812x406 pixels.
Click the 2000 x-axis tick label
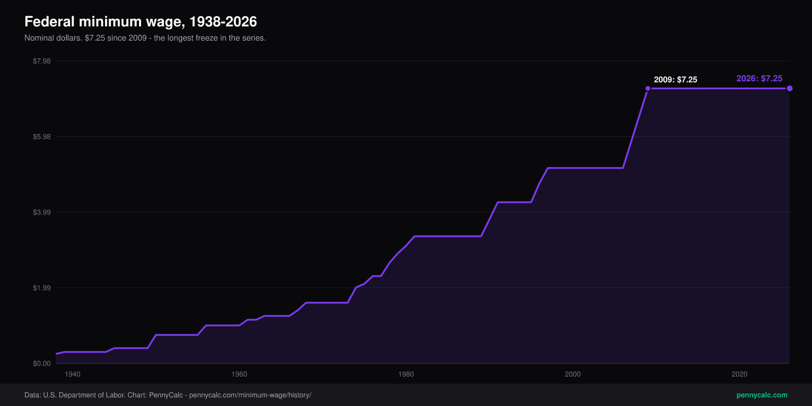click(572, 374)
